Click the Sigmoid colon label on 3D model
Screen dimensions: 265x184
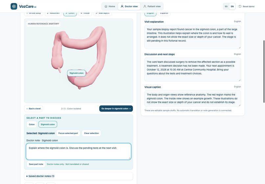click(x=76, y=73)
